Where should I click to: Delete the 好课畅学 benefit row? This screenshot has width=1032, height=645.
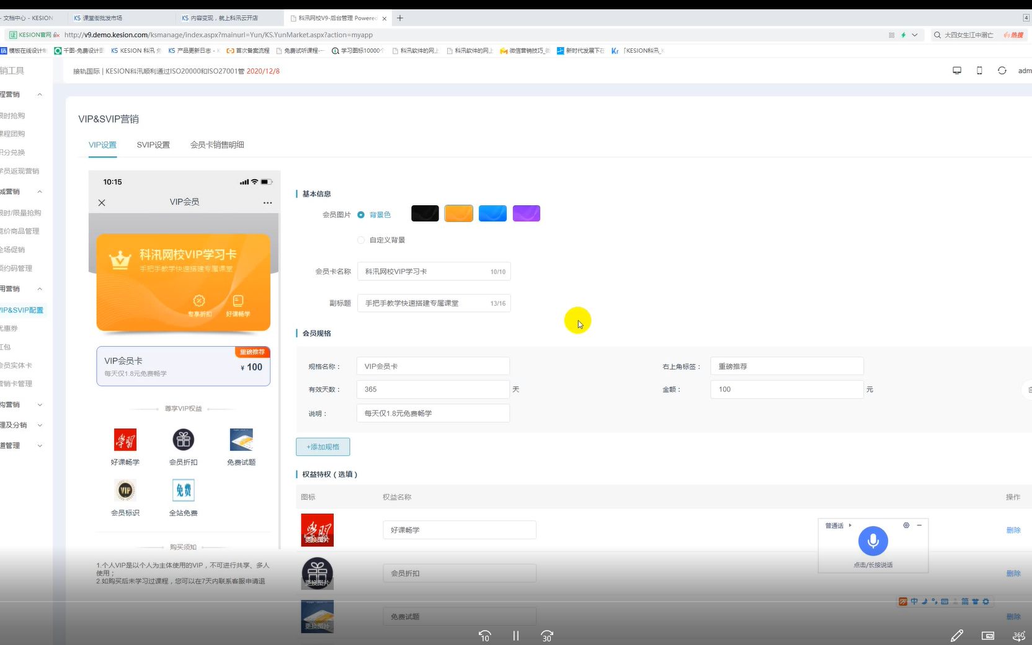click(1013, 530)
